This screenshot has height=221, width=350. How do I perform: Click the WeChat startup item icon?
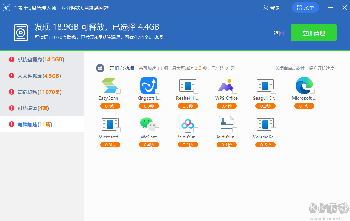pos(149,124)
